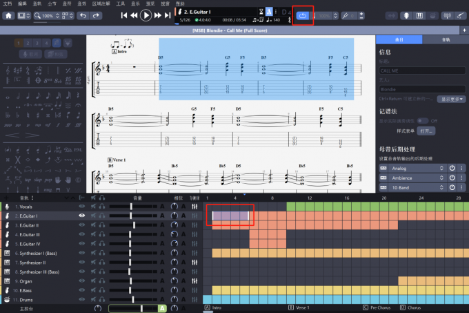Click the 打开... stylesheet button

[427, 131]
